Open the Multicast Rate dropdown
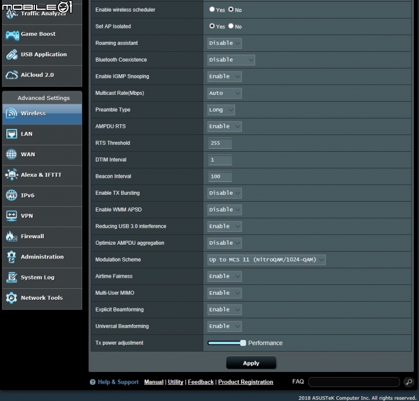Viewport: 419px width, 401px height. click(225, 93)
